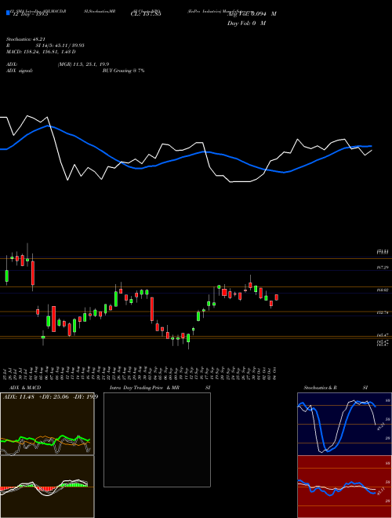Click the BUY Growing @ 7% signal text

click(123, 71)
